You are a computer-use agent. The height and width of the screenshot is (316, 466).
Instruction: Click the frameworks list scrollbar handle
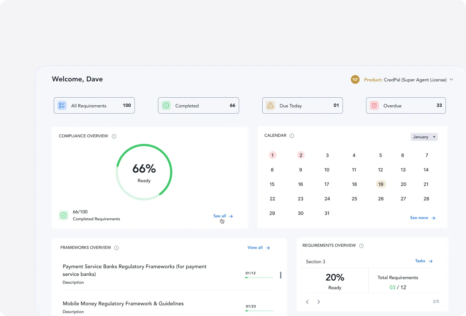click(x=281, y=275)
